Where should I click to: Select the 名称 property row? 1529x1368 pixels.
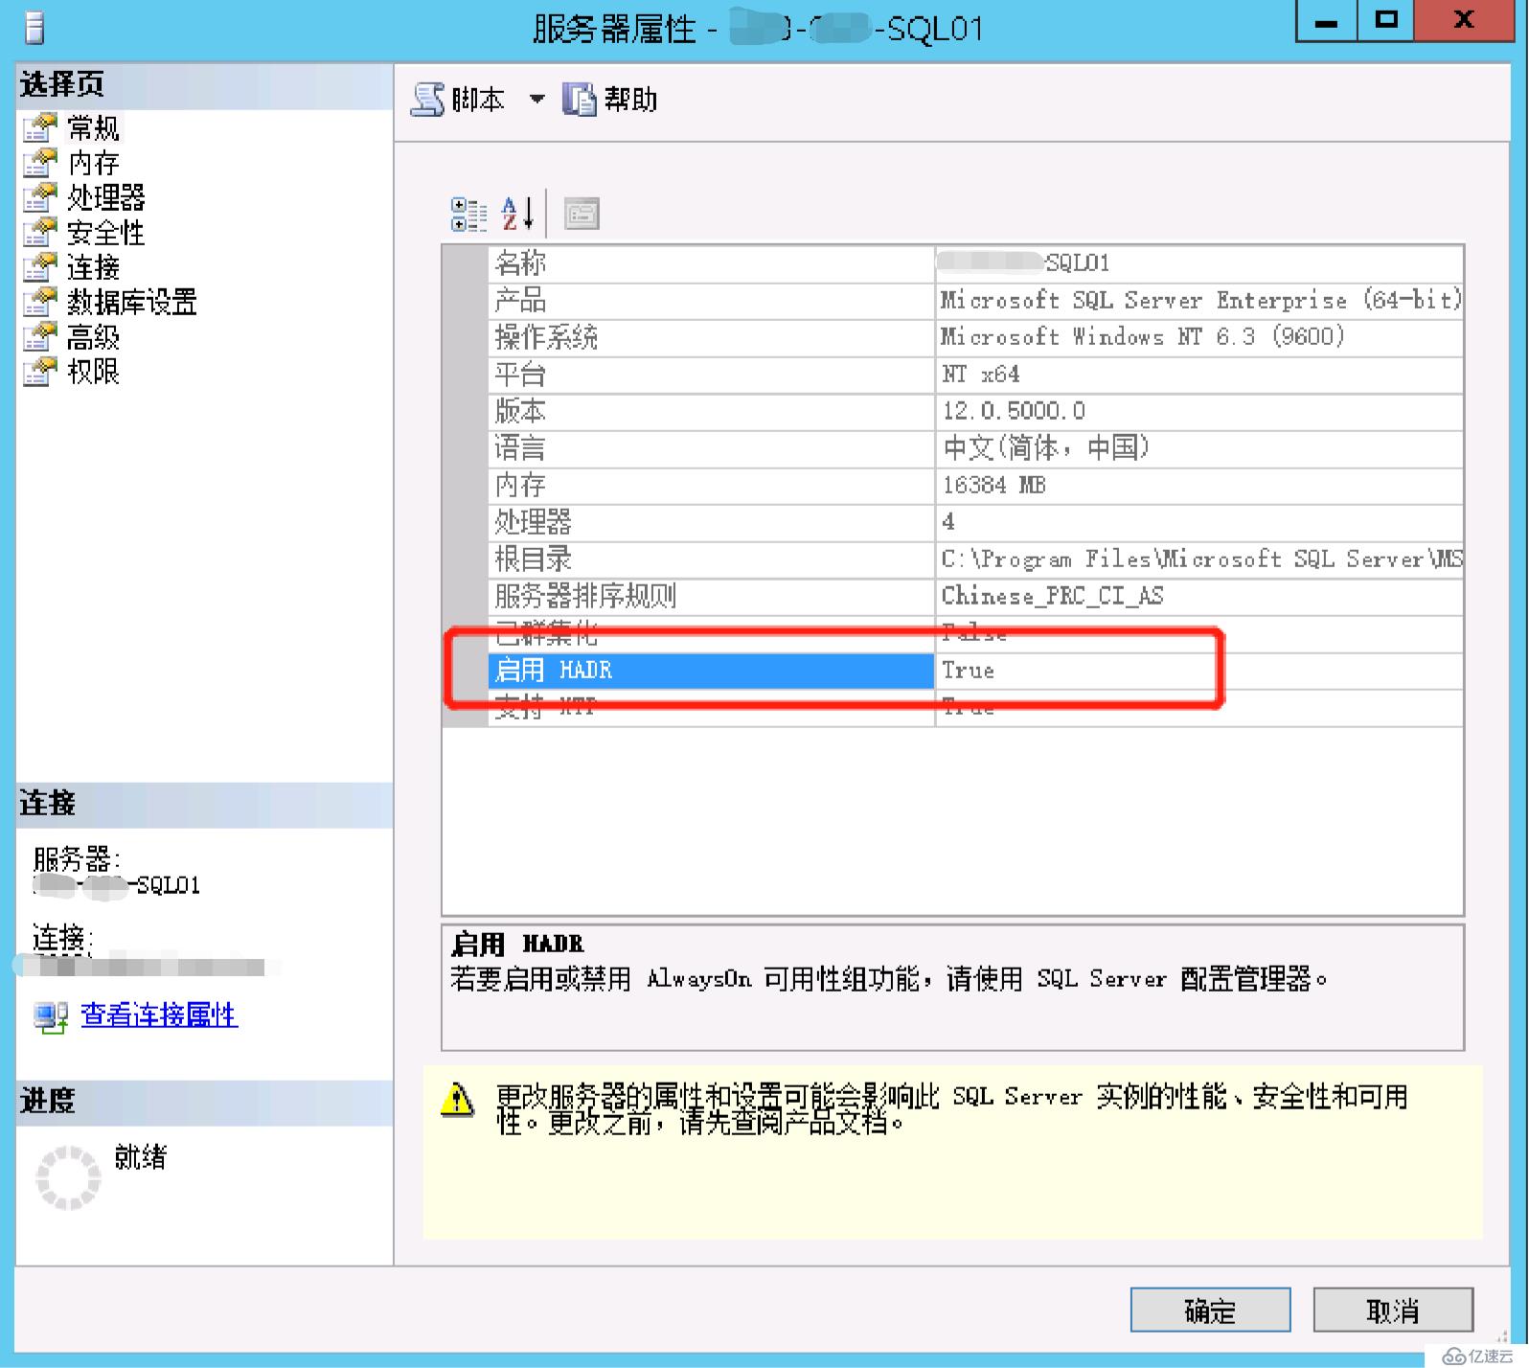pyautogui.click(x=975, y=263)
